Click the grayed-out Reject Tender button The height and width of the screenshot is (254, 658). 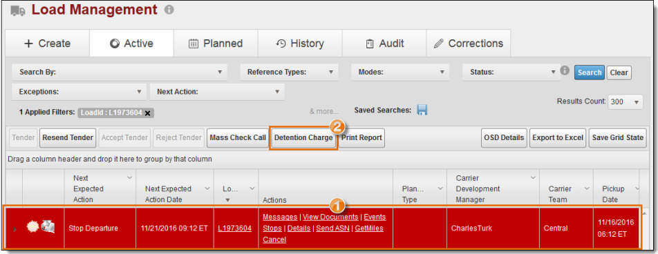click(x=178, y=137)
